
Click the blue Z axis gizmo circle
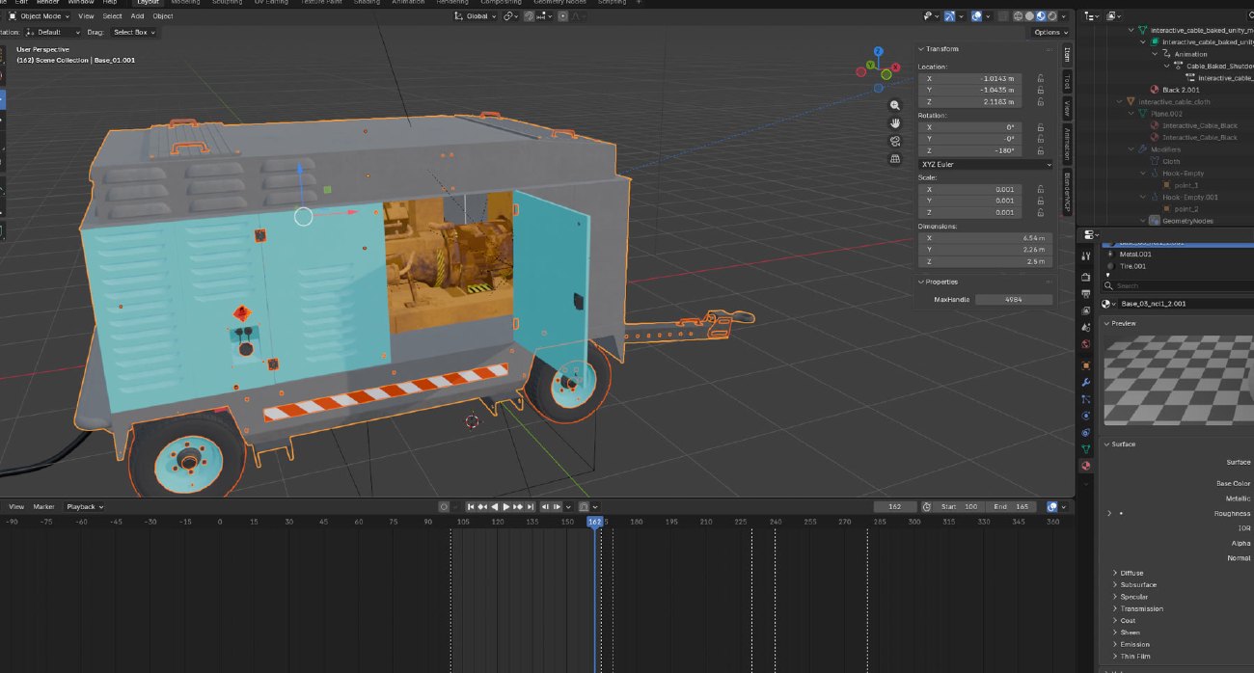coord(878,52)
